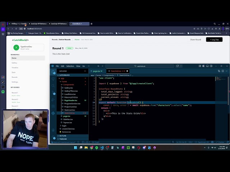Click the Home breadcrumb link
The image size is (230, 172).
pos(77,39)
